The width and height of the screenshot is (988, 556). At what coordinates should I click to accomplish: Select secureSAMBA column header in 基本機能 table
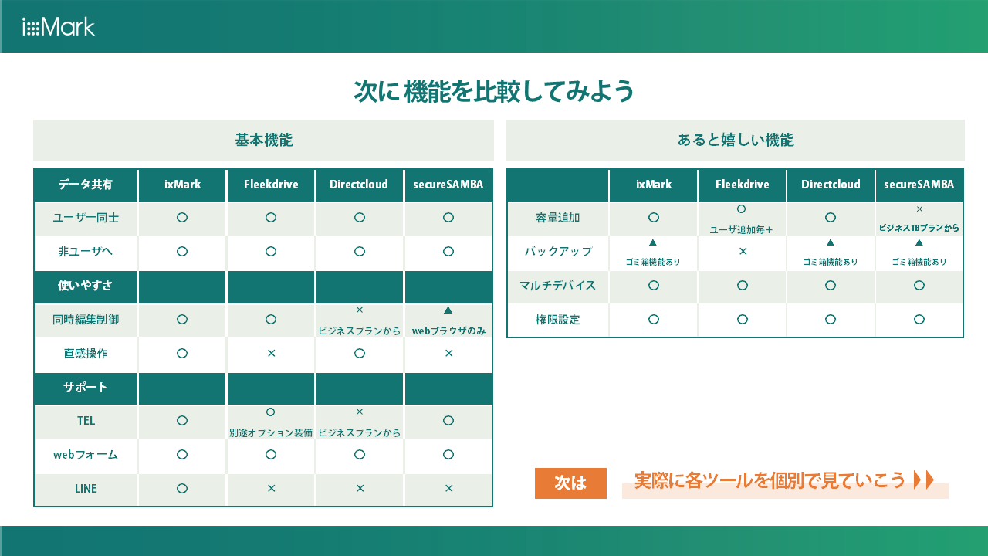pyautogui.click(x=448, y=185)
